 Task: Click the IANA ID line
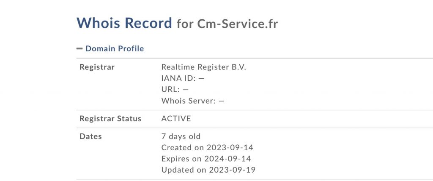point(183,78)
